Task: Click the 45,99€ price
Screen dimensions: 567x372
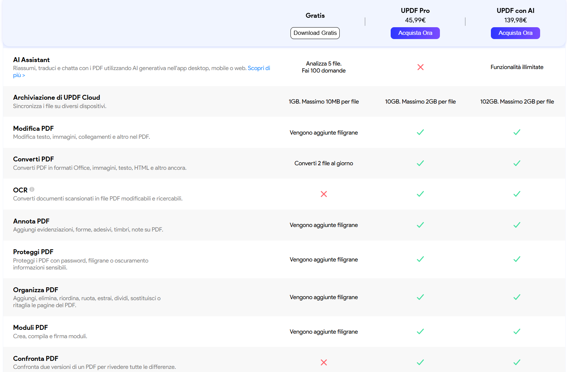Action: tap(415, 20)
